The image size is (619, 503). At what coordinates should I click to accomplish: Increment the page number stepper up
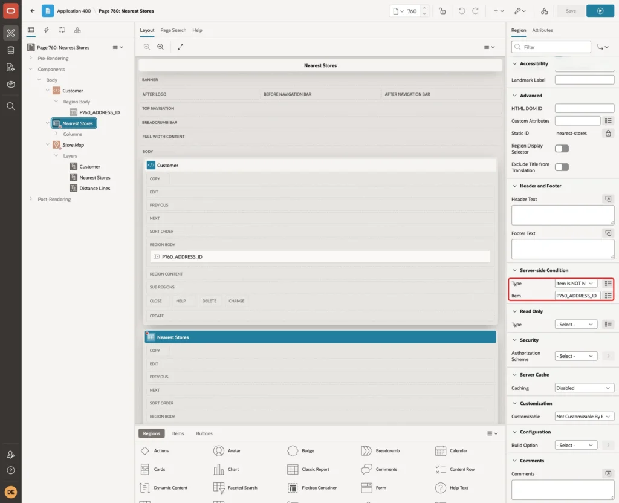(424, 8)
